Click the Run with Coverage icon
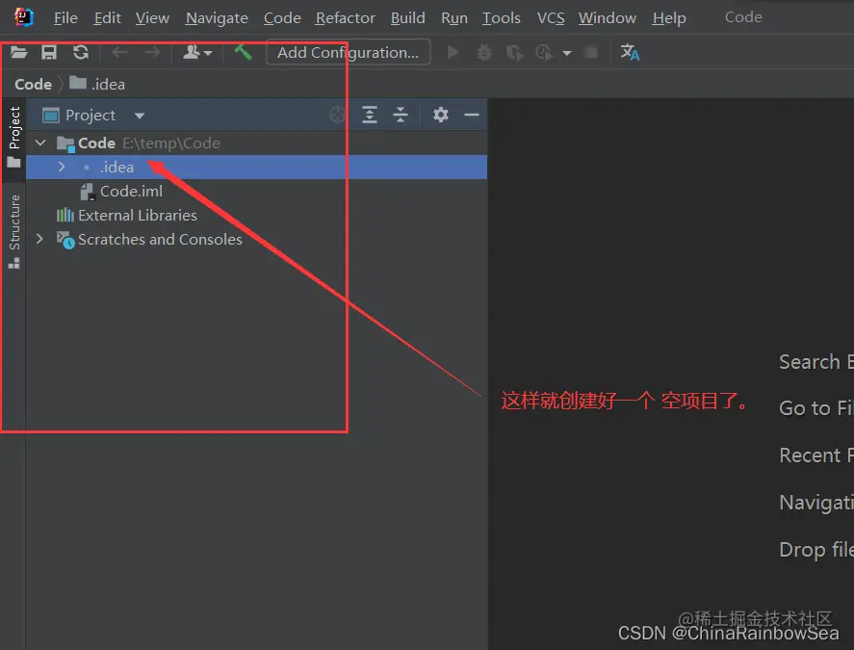 pyautogui.click(x=514, y=53)
